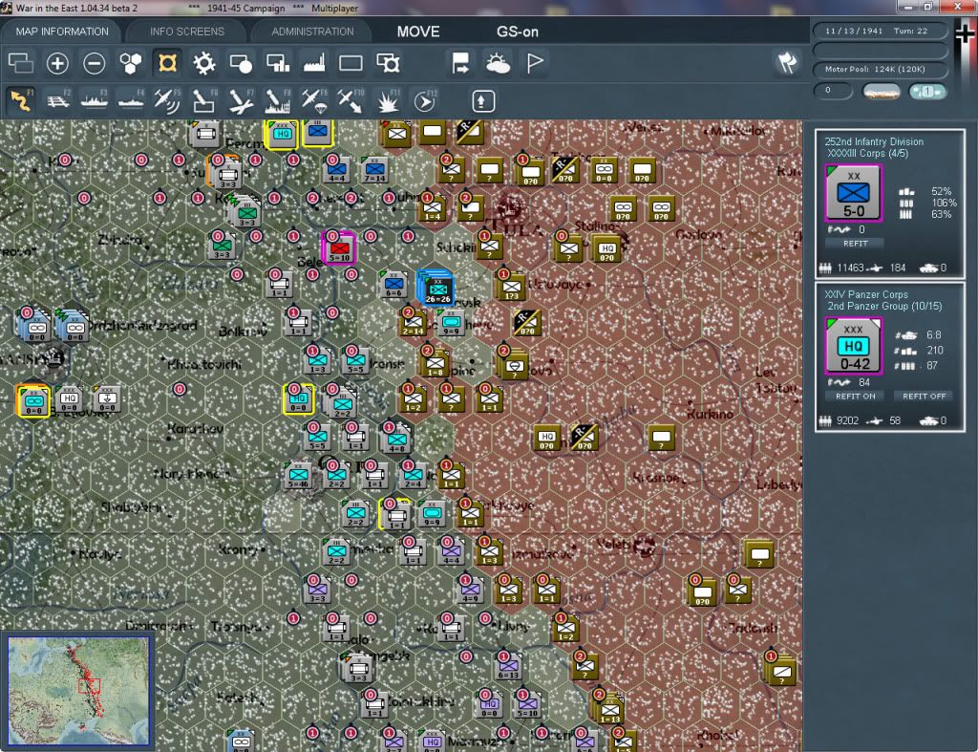The width and height of the screenshot is (978, 752).
Task: Select Air Transfer mode F10
Action: coord(351,100)
